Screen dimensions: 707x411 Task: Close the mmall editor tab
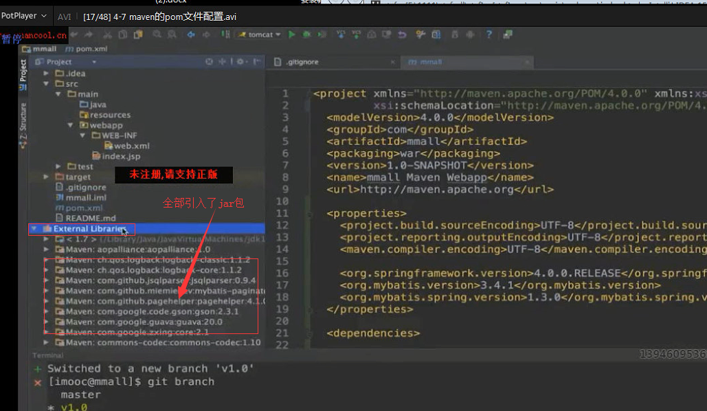526,63
